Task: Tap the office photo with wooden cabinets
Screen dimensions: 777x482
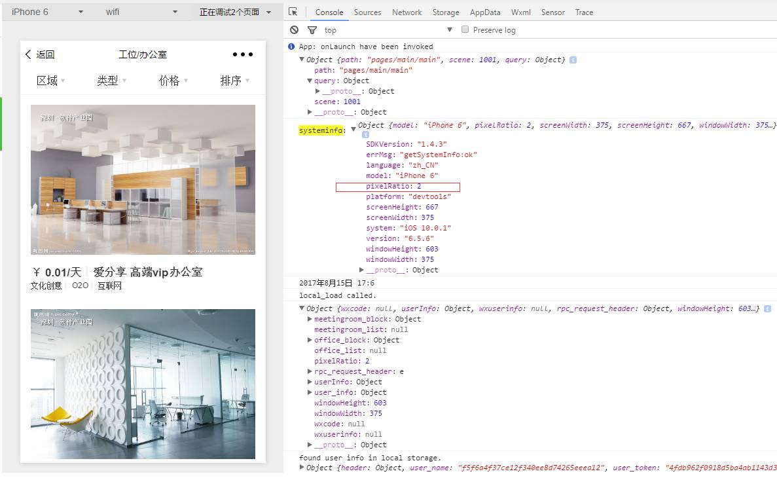Action: pyautogui.click(x=143, y=179)
